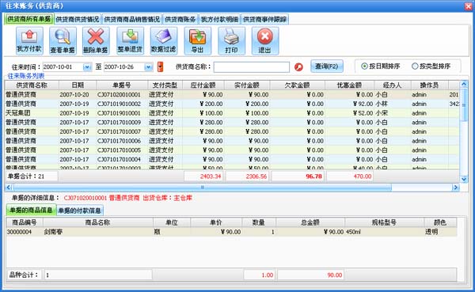Click the 欠款金额 column header
This screenshot has height=292, width=475.
[x=297, y=85]
